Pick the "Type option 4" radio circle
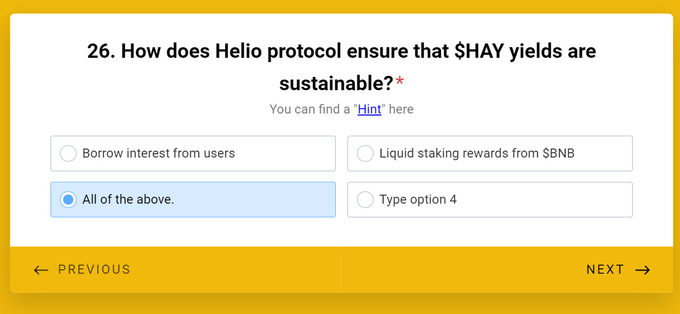Viewport: 680px width, 314px height. pyautogui.click(x=365, y=199)
